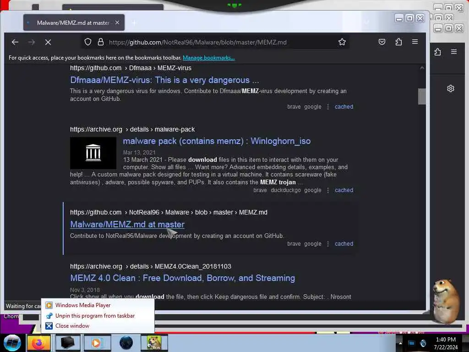Click the tray icon left of the clock
This screenshot has width=469, height=352.
pyautogui.click(x=423, y=343)
